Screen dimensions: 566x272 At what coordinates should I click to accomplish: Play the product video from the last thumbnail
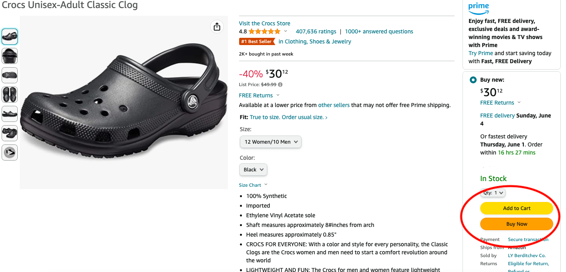pyautogui.click(x=9, y=152)
